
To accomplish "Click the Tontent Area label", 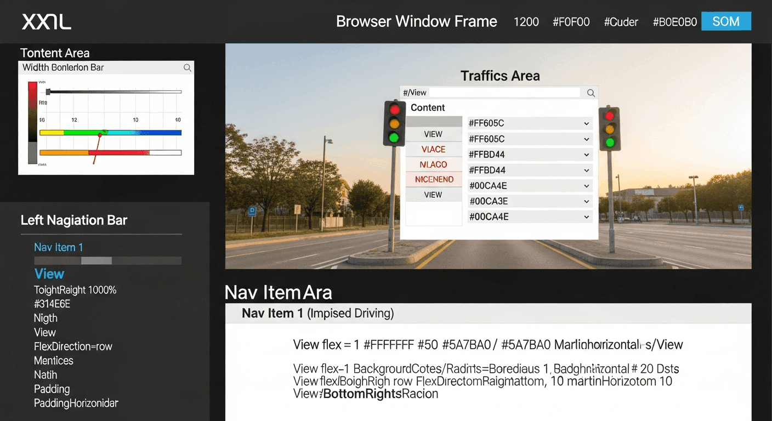I will coord(55,53).
